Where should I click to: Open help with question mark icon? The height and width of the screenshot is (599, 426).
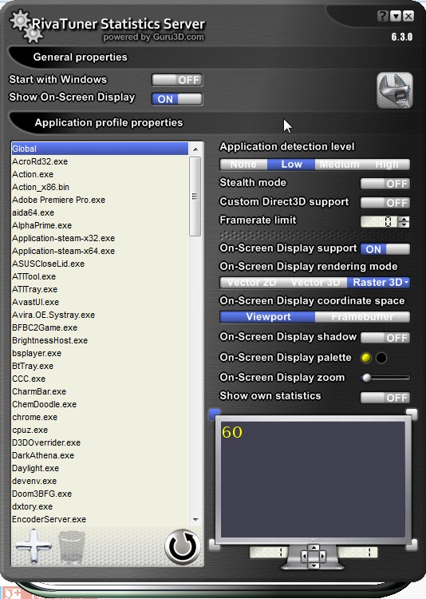tap(383, 16)
